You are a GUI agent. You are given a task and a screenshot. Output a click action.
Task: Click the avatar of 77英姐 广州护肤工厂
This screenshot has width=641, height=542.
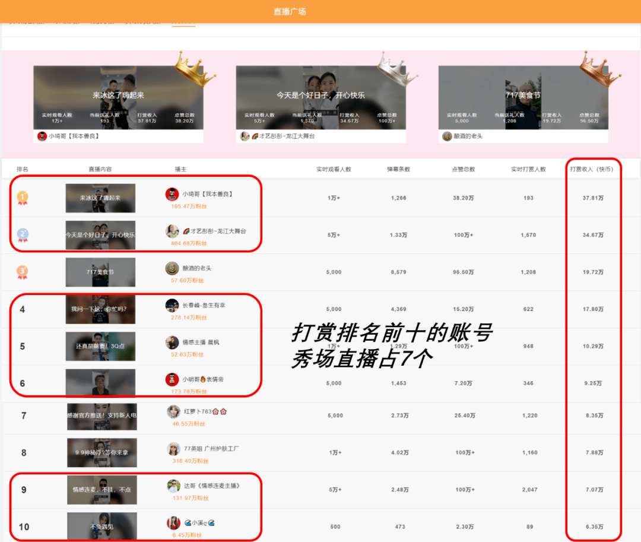click(174, 449)
